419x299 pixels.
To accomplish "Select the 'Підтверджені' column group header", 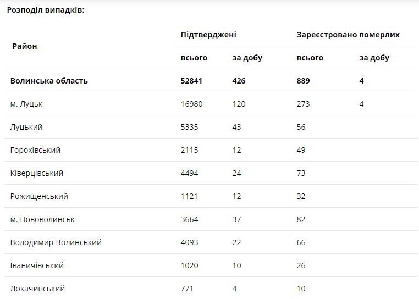I will [x=208, y=35].
